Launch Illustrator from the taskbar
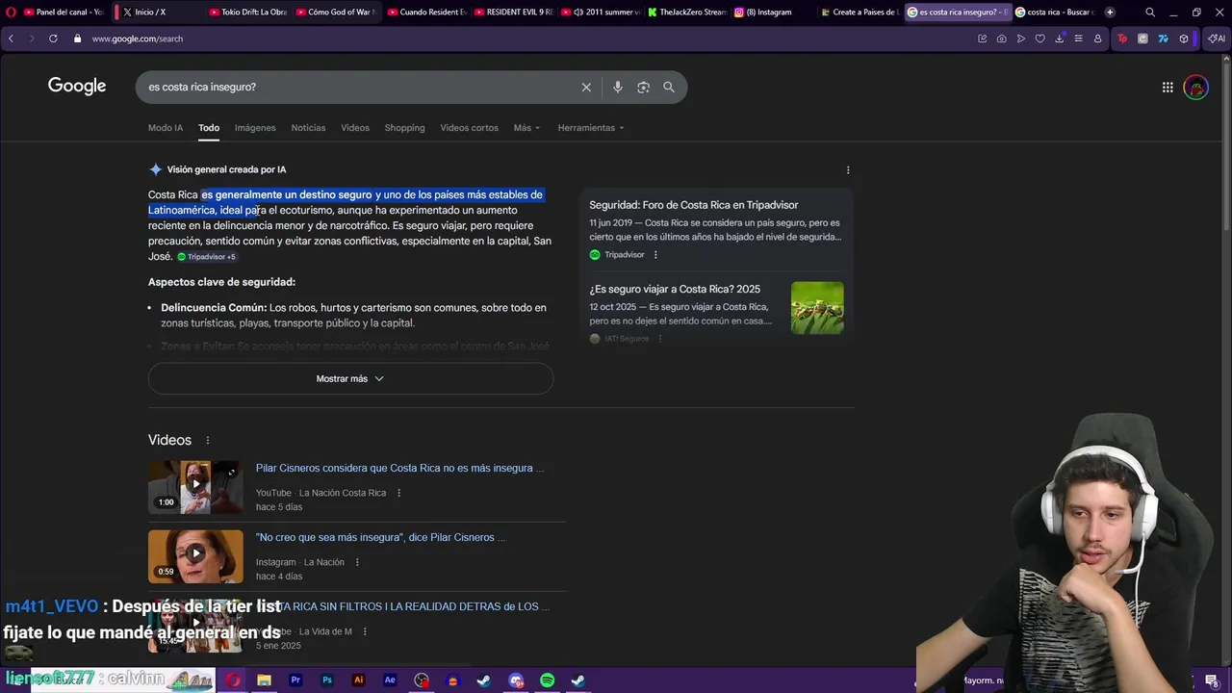The width and height of the screenshot is (1232, 693). 358,680
